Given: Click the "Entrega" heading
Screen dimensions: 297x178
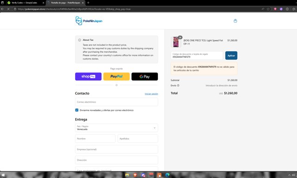Looking at the screenshot, I should [x=81, y=119].
